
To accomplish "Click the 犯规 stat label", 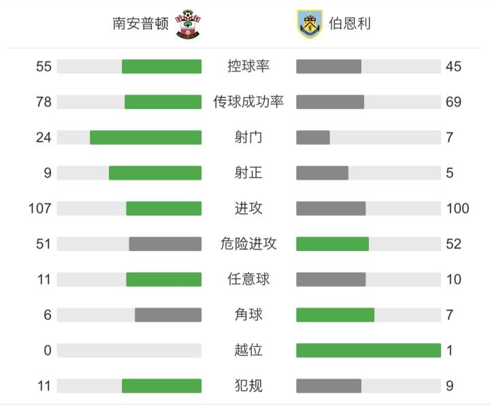I will click(248, 386).
